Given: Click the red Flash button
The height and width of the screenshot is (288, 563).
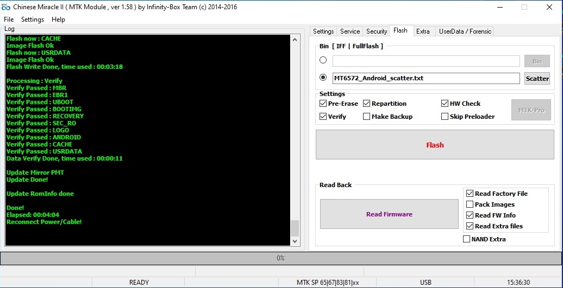Looking at the screenshot, I should point(435,145).
